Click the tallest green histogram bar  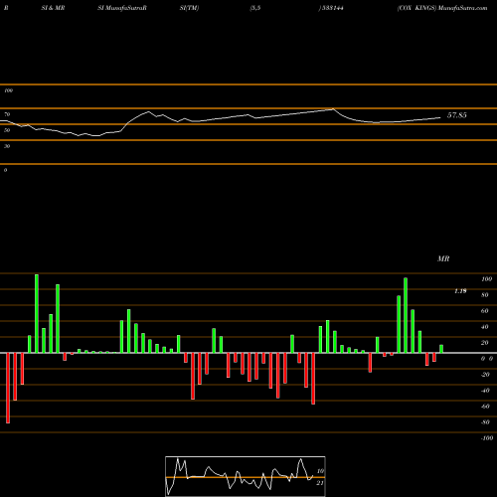point(37,313)
